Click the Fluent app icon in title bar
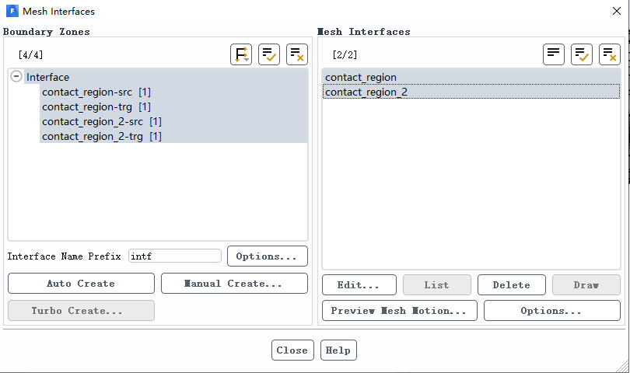Image resolution: width=630 pixels, height=373 pixels. pyautogui.click(x=12, y=12)
